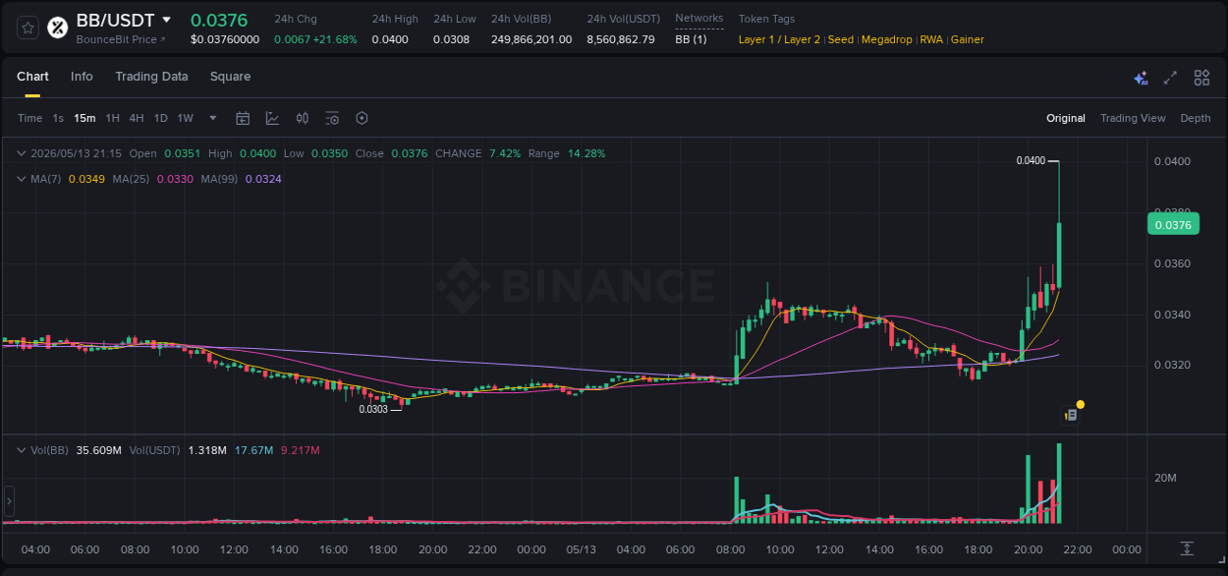The height and width of the screenshot is (576, 1228).
Task: Click the 0.0400 high marker on chart
Action: coord(1031,160)
